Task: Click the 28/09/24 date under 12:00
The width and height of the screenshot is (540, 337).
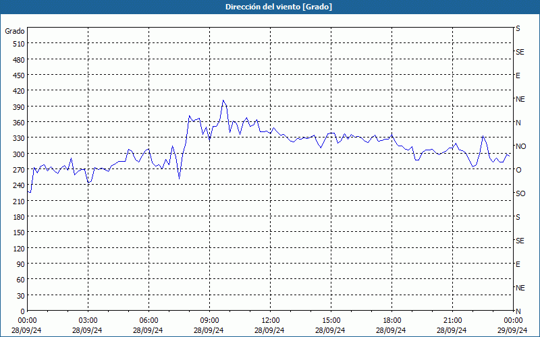Action: point(269,330)
